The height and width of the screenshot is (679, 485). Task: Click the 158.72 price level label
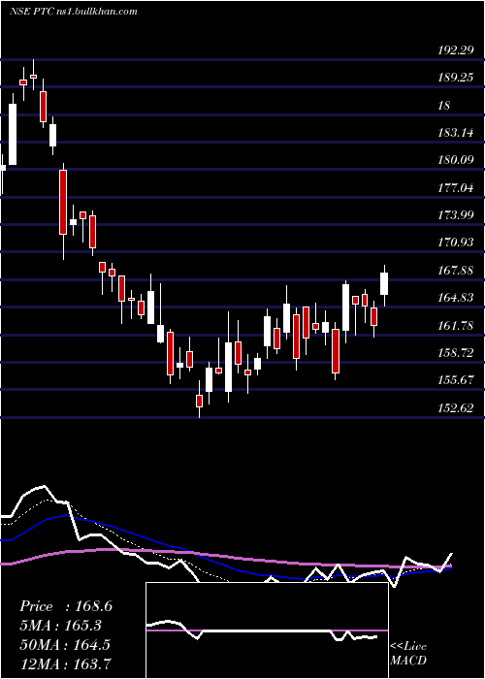pos(455,353)
